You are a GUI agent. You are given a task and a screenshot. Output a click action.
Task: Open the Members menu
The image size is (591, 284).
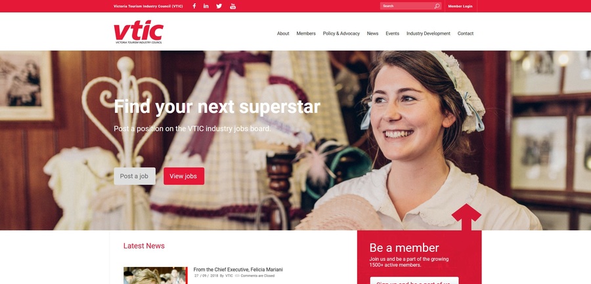(x=306, y=33)
